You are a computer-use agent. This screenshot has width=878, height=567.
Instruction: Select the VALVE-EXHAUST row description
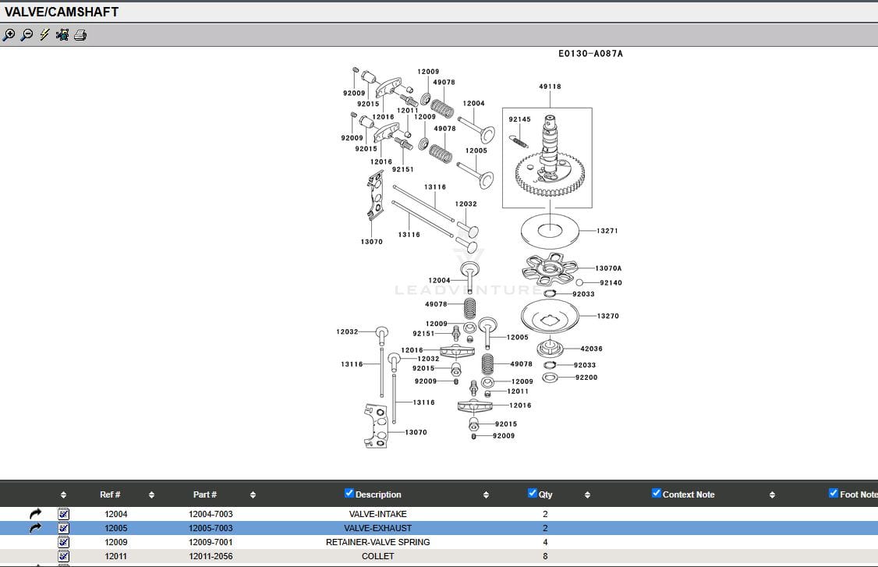(377, 528)
